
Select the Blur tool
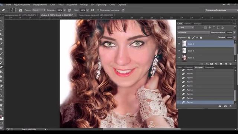[1, 77]
